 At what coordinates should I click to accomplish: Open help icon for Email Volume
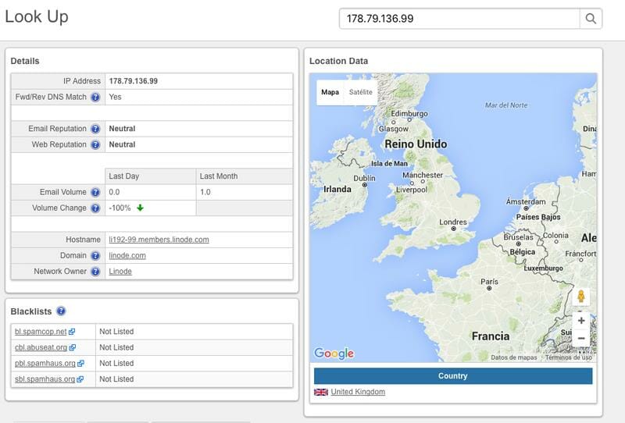pos(95,193)
